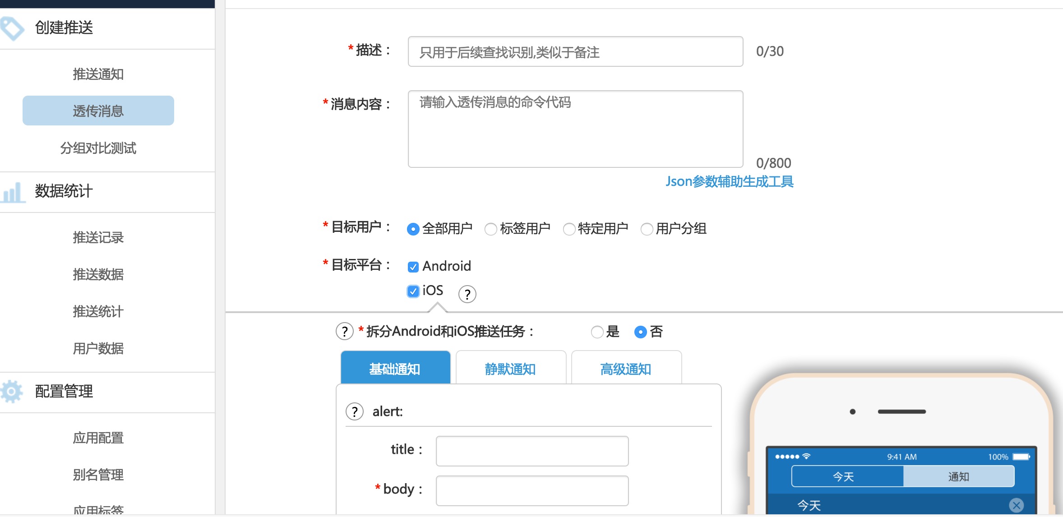The height and width of the screenshot is (517, 1063).
Task: Click the alert title input field
Action: point(531,451)
